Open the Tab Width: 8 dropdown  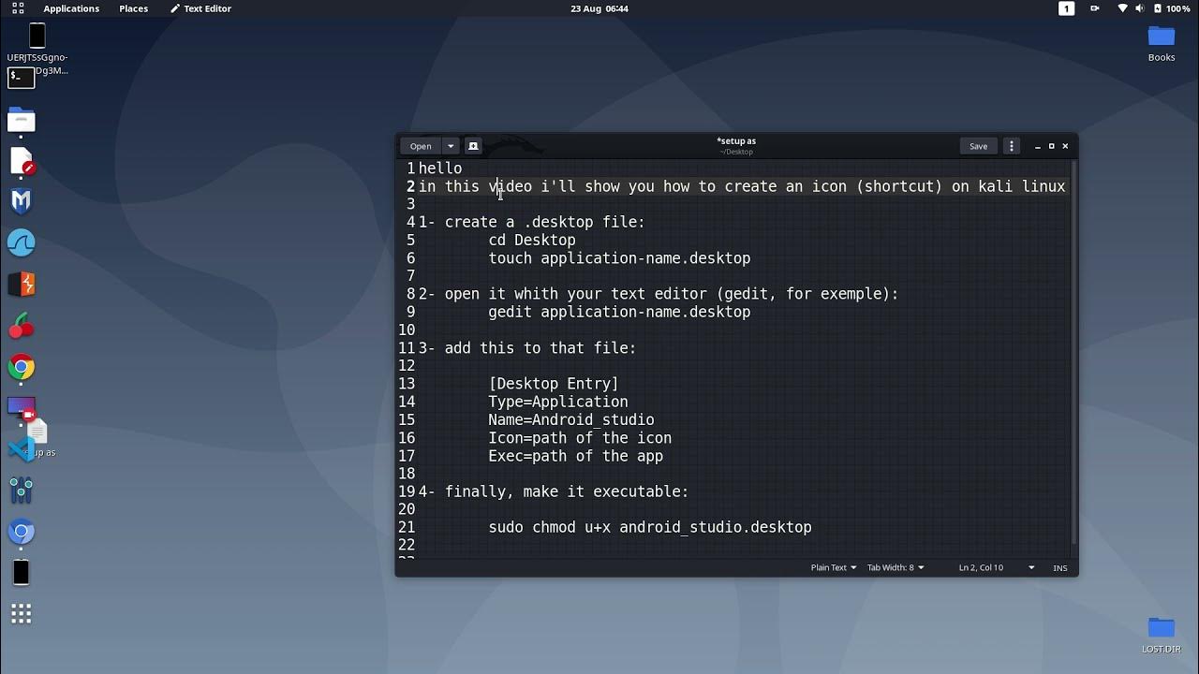[x=896, y=567]
